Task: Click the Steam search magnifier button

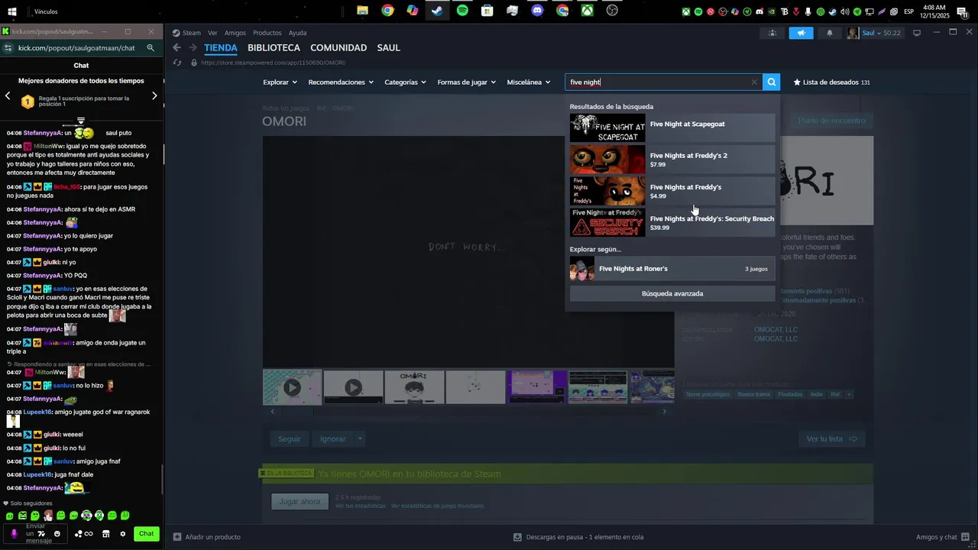Action: pyautogui.click(x=772, y=82)
